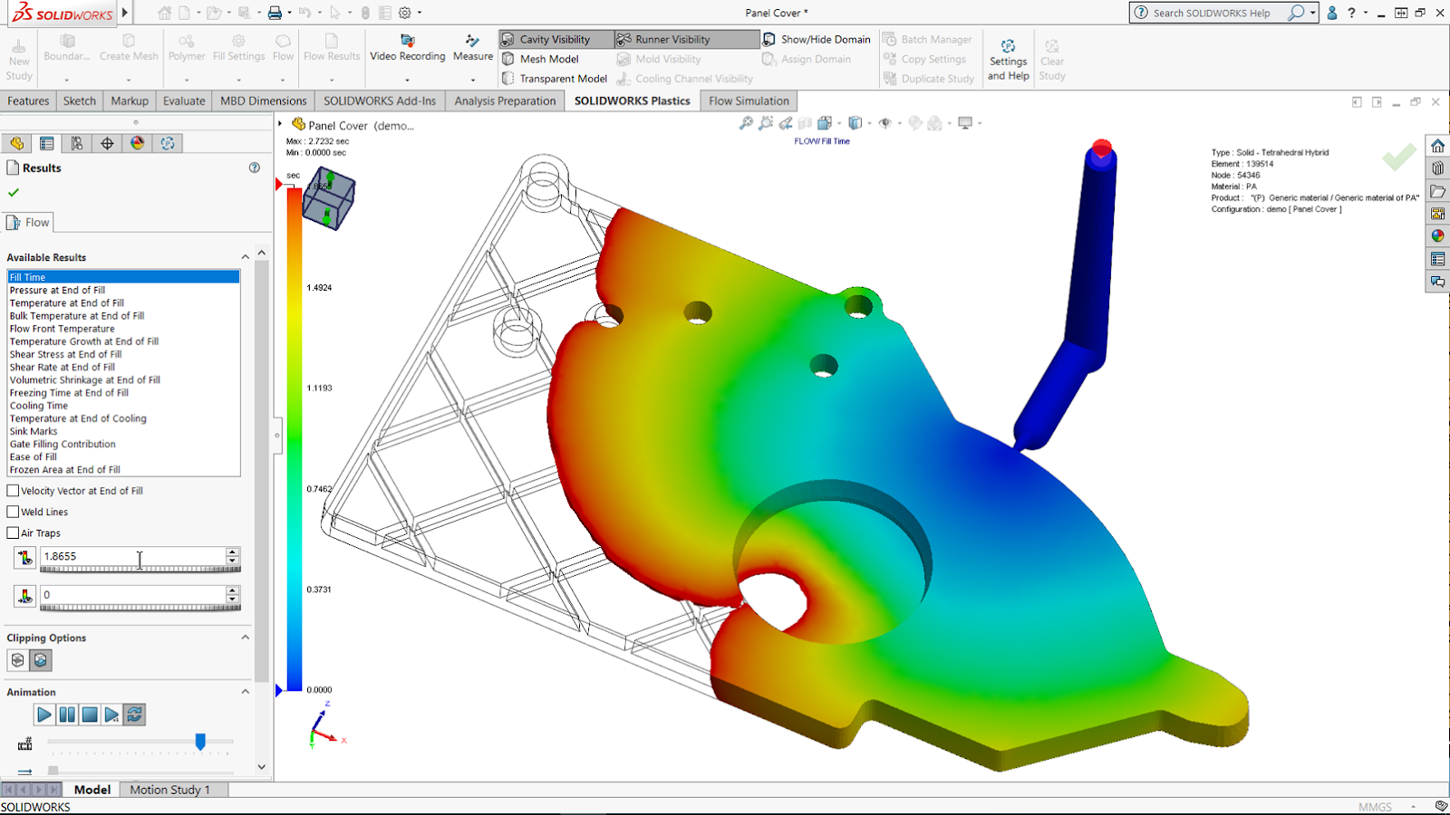1450x815 pixels.
Task: Click Clear Study in the ribbon
Action: click(1051, 54)
